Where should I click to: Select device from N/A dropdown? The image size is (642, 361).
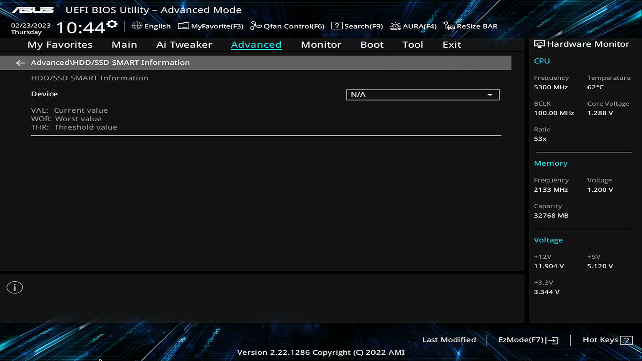[x=422, y=94]
